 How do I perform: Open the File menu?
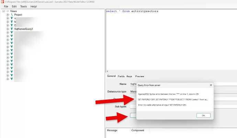click(6, 6)
